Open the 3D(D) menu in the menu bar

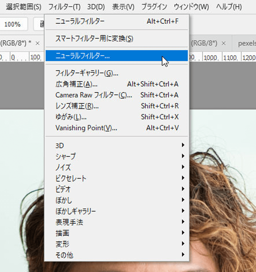point(96,7)
